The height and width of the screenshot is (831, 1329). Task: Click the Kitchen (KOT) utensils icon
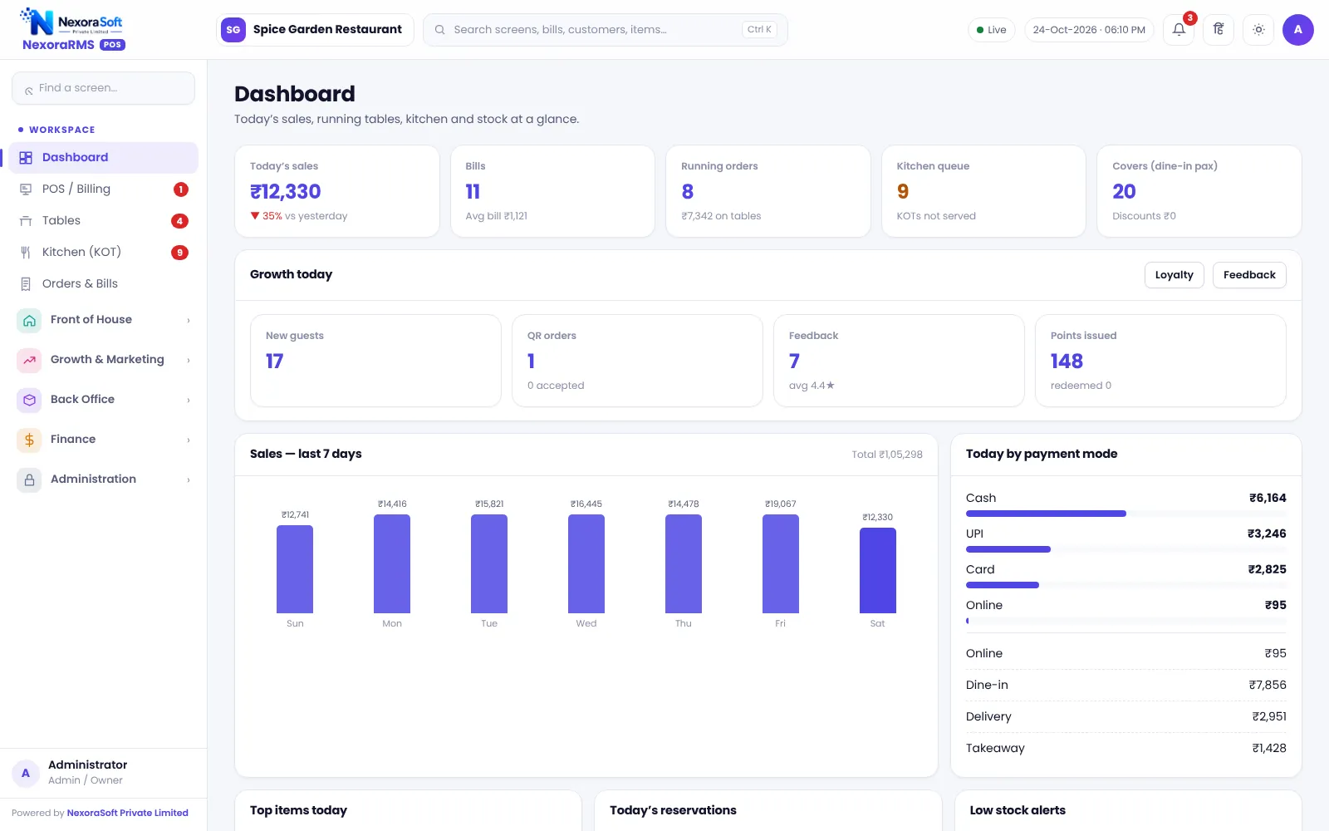point(26,253)
